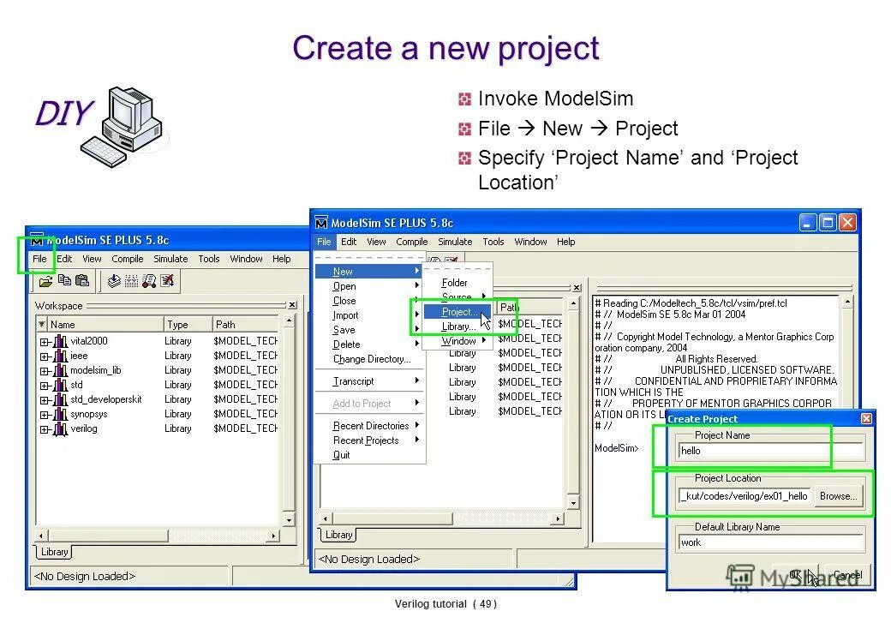891x617 pixels.
Task: Click the Path column header in back window
Action: [x=246, y=325]
